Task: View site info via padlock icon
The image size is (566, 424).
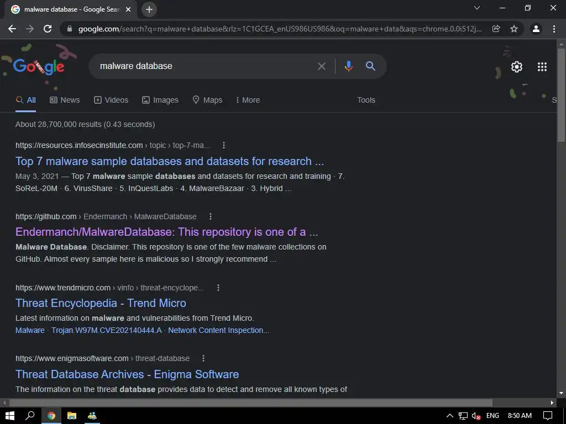Action: pos(70,29)
